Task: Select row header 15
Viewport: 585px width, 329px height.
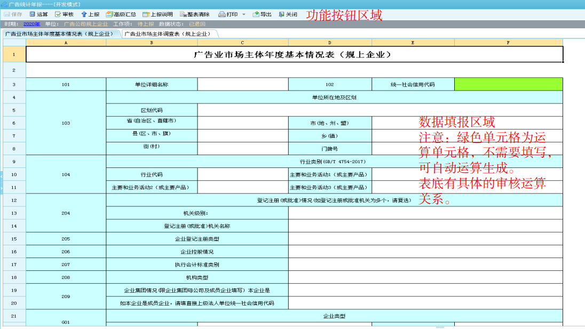Action: coord(14,239)
